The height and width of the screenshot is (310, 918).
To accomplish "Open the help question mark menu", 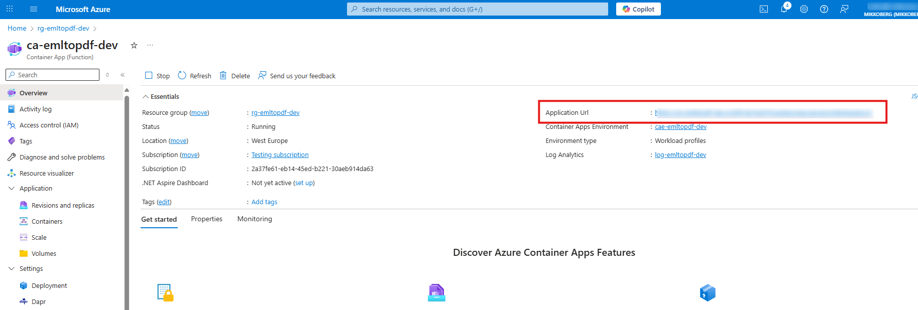I will coord(824,9).
